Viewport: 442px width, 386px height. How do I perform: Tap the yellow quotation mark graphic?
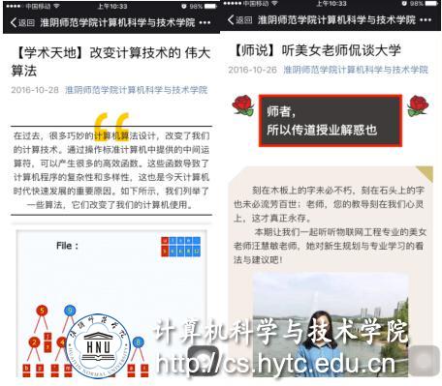coord(111,127)
